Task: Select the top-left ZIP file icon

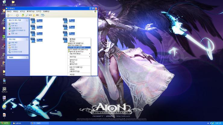Action: click(x=33, y=20)
